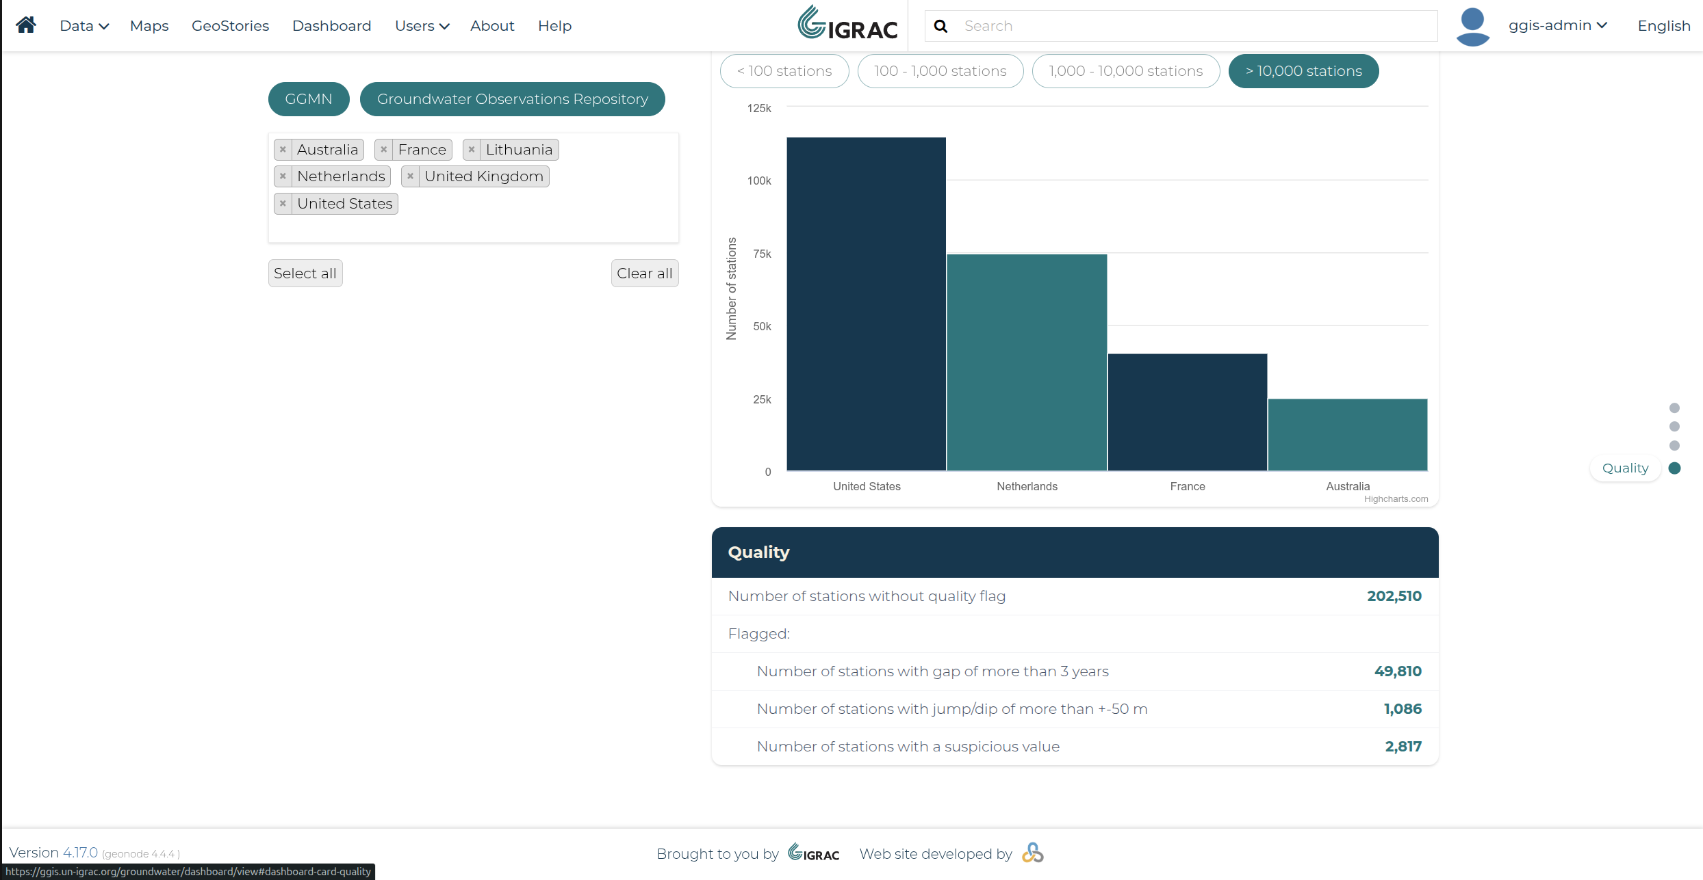Open the English language selector
Viewport: 1703px width, 880px height.
(1664, 26)
